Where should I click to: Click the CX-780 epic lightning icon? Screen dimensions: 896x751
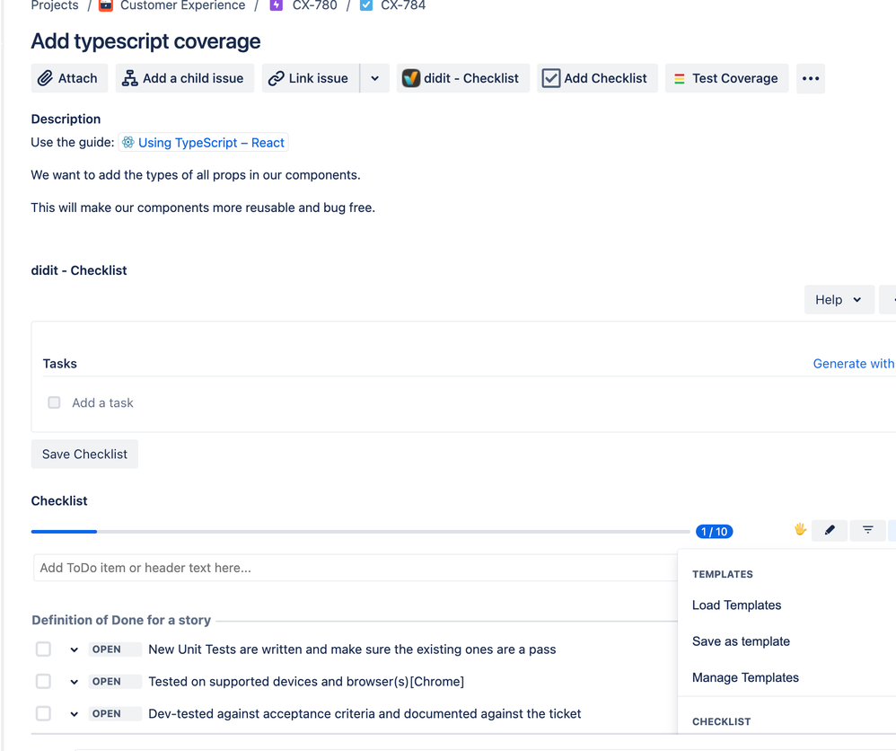click(277, 5)
